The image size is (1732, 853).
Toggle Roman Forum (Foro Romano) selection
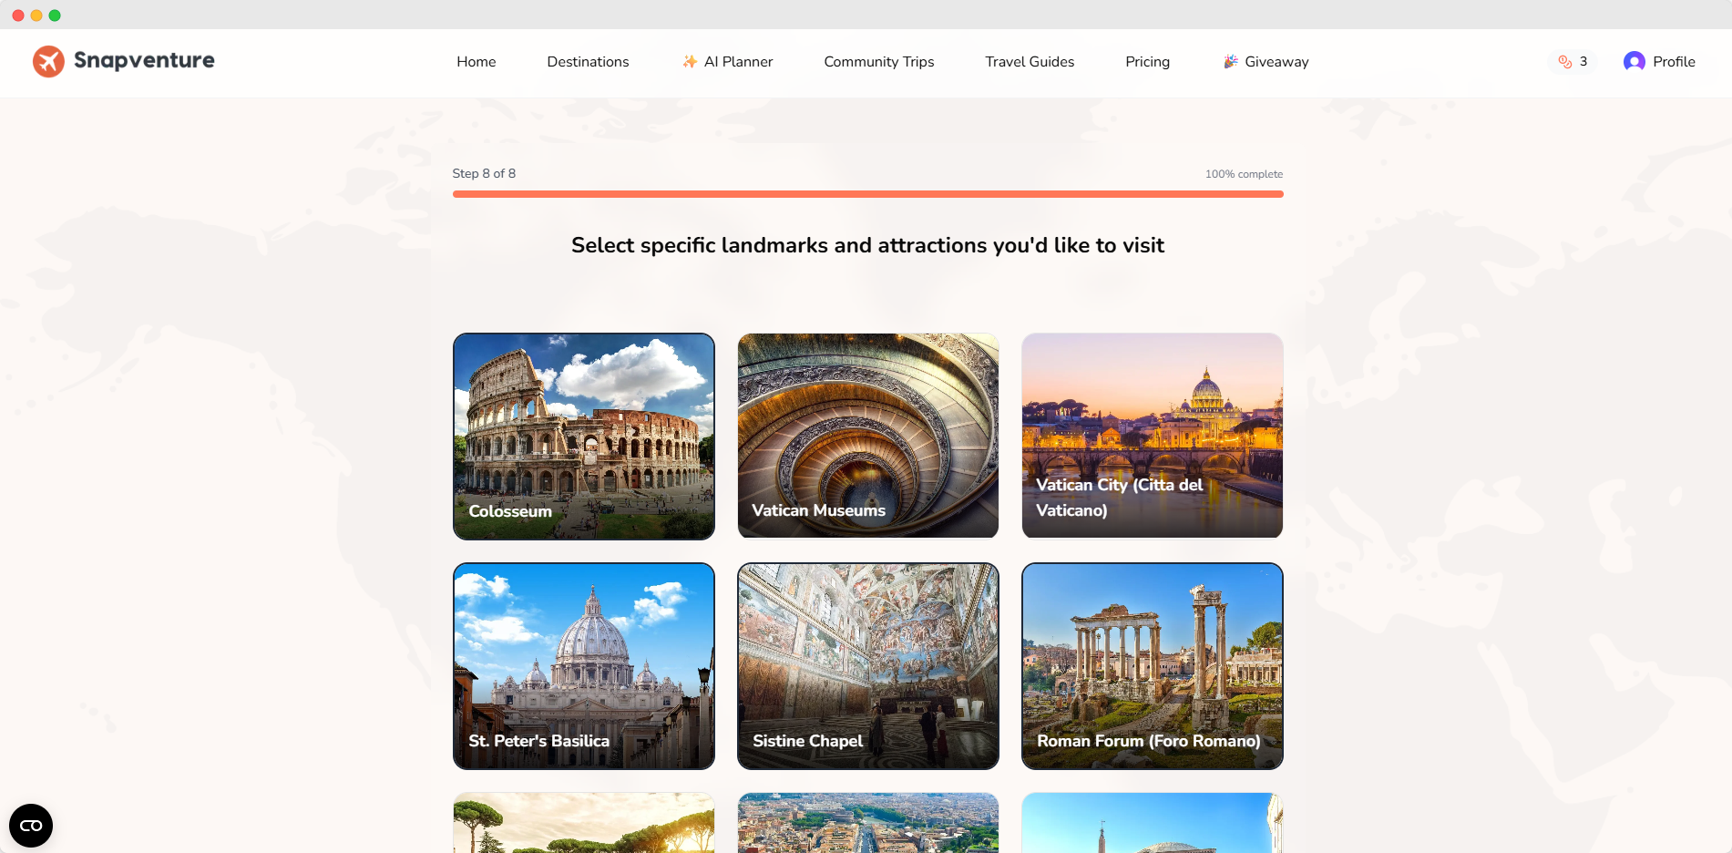[x=1153, y=666]
